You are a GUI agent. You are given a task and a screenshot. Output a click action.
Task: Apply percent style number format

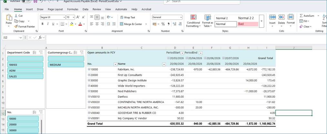[163, 24]
